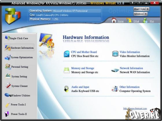Click the System Setting sidebar icon
162x121 pixels.
coord(8,76)
